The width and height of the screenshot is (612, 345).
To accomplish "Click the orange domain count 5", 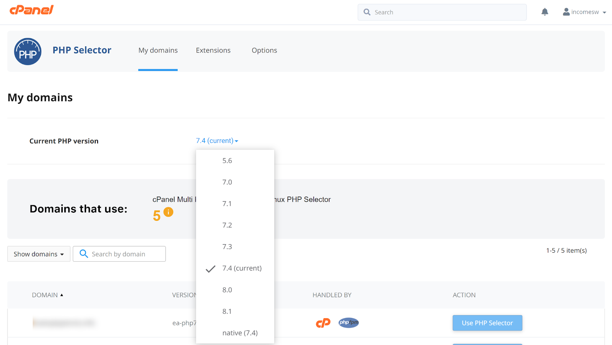I will click(x=157, y=216).
